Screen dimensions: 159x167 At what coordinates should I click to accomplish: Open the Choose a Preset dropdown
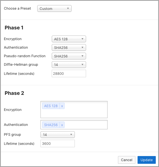pyautogui.click(x=54, y=9)
